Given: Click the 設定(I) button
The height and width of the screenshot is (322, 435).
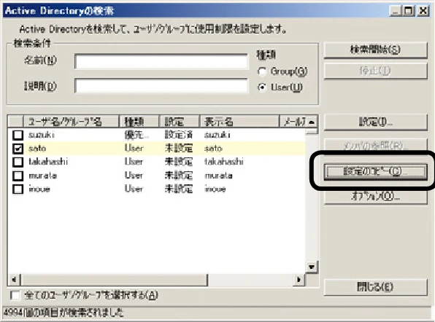Looking at the screenshot, I should [x=375, y=122].
